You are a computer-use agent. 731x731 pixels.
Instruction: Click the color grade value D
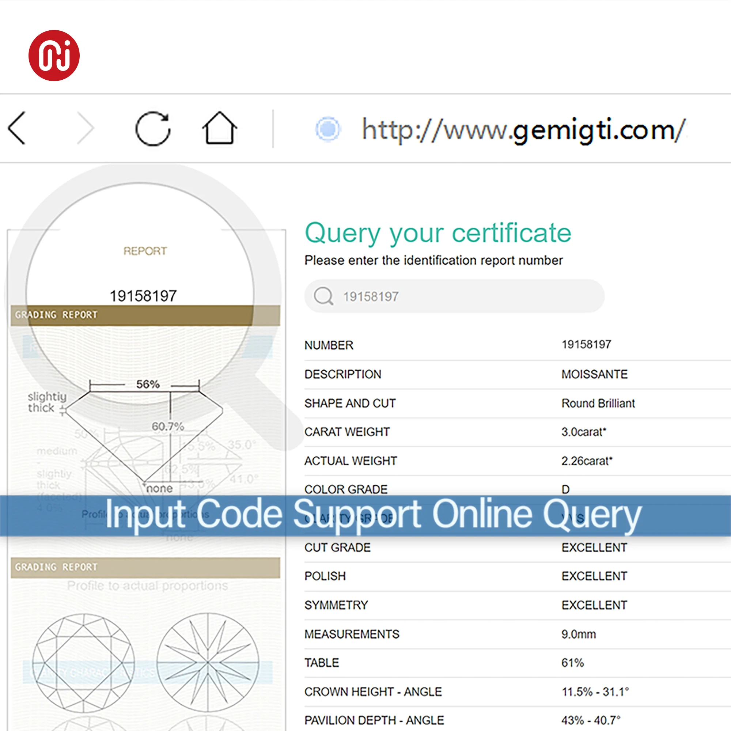[x=566, y=489]
